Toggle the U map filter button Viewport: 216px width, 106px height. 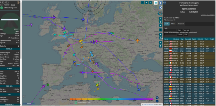(142, 3)
